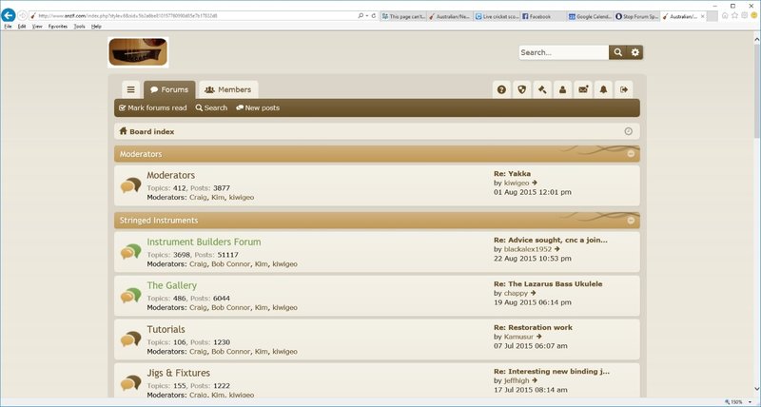Switch to Stop Forum Spam tab

point(636,16)
